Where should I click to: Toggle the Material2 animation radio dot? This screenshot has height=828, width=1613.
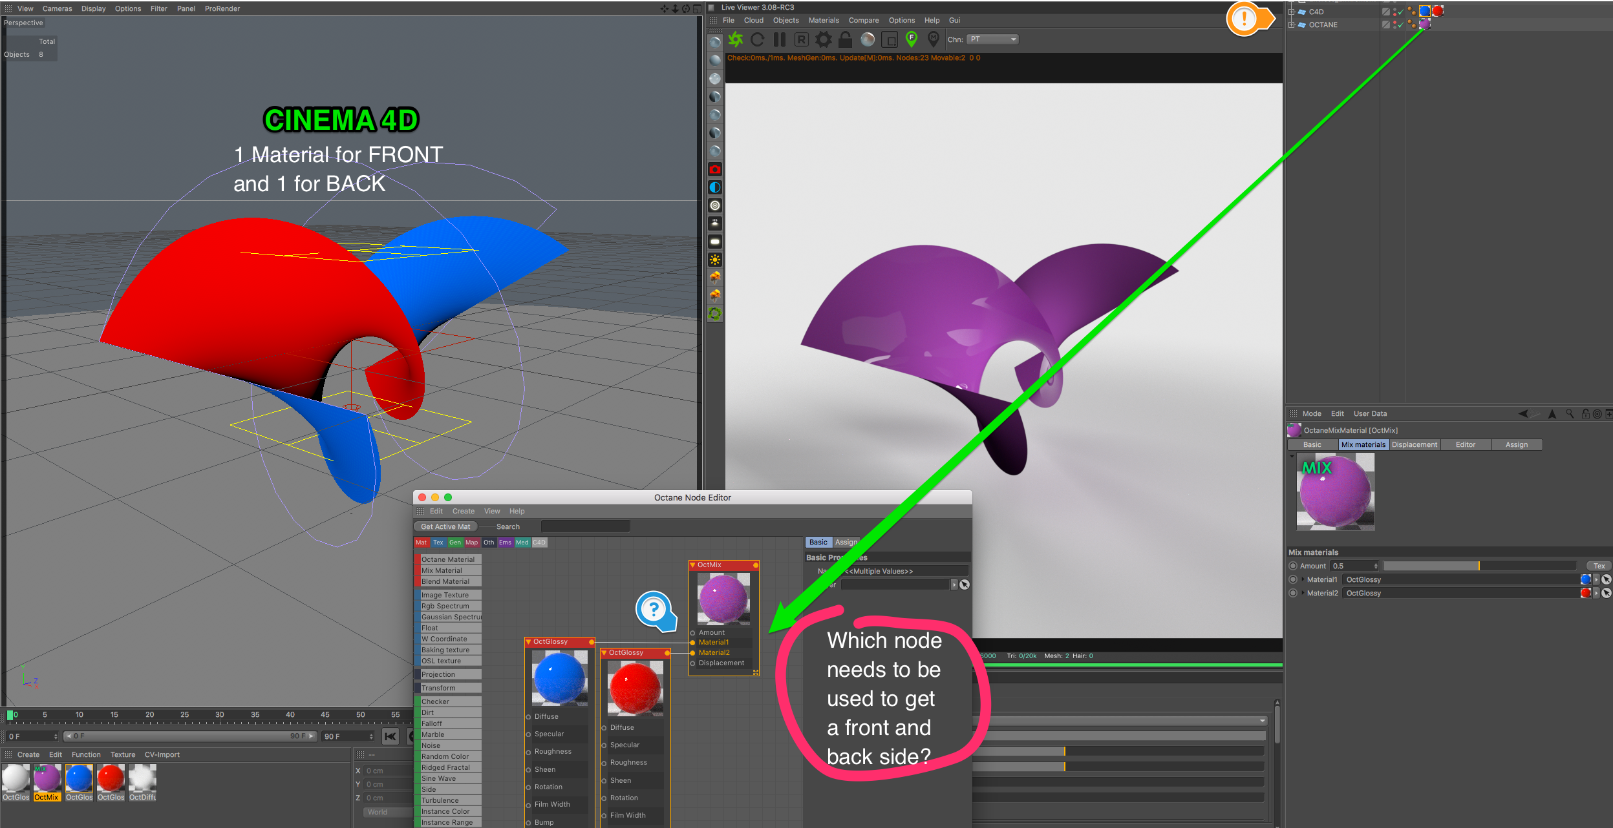[1293, 593]
